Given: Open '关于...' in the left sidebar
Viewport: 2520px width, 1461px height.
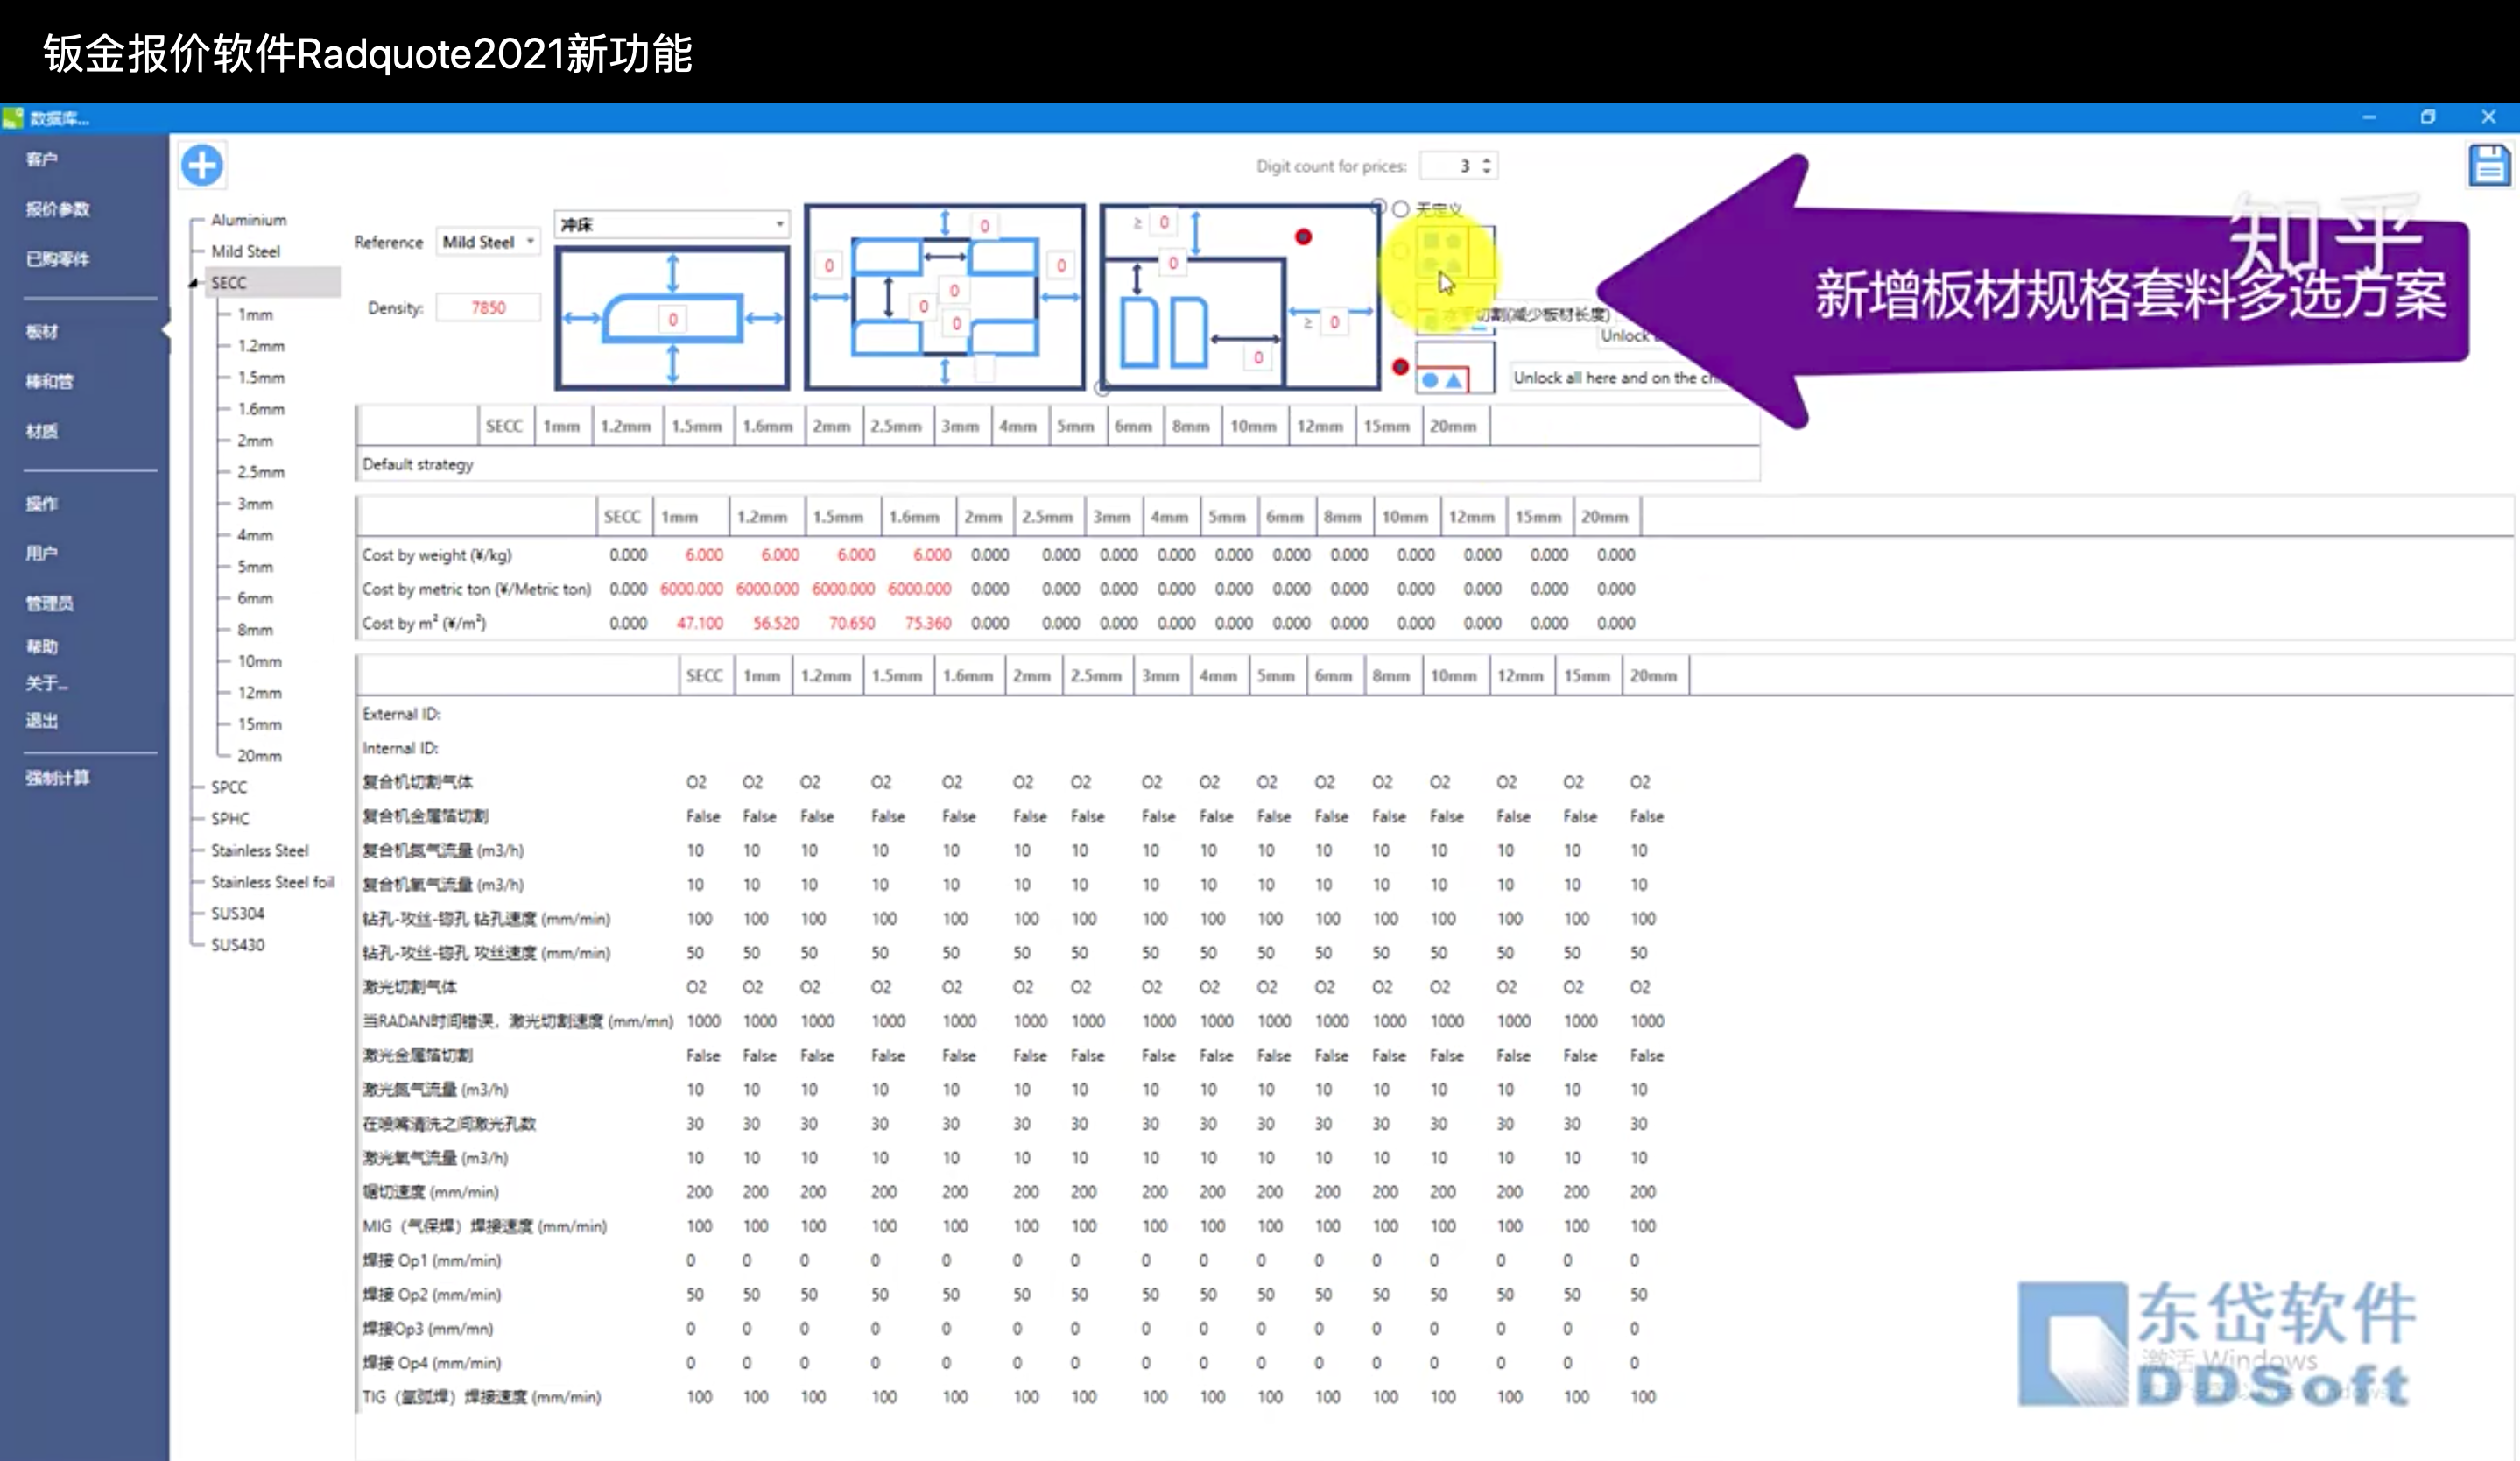Looking at the screenshot, I should [47, 684].
